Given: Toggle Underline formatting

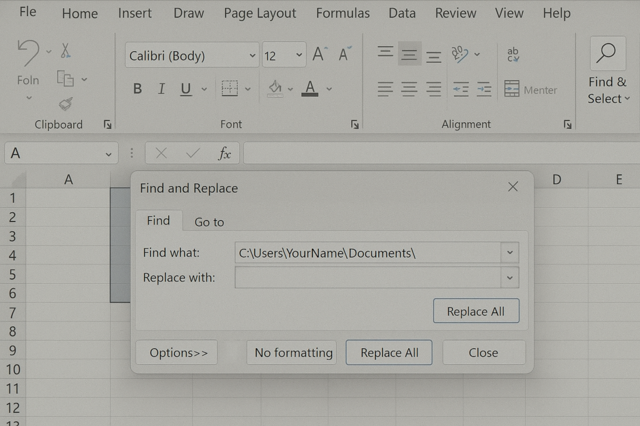Looking at the screenshot, I should [186, 89].
